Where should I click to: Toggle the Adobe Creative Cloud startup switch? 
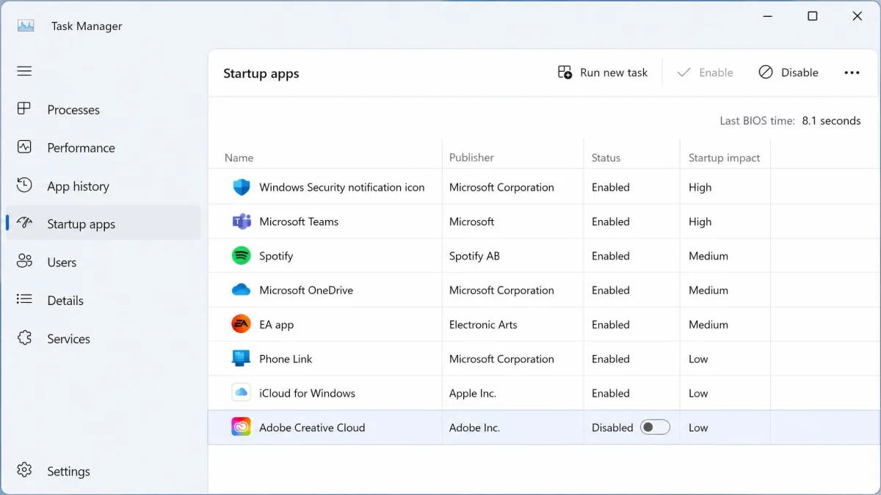click(655, 428)
